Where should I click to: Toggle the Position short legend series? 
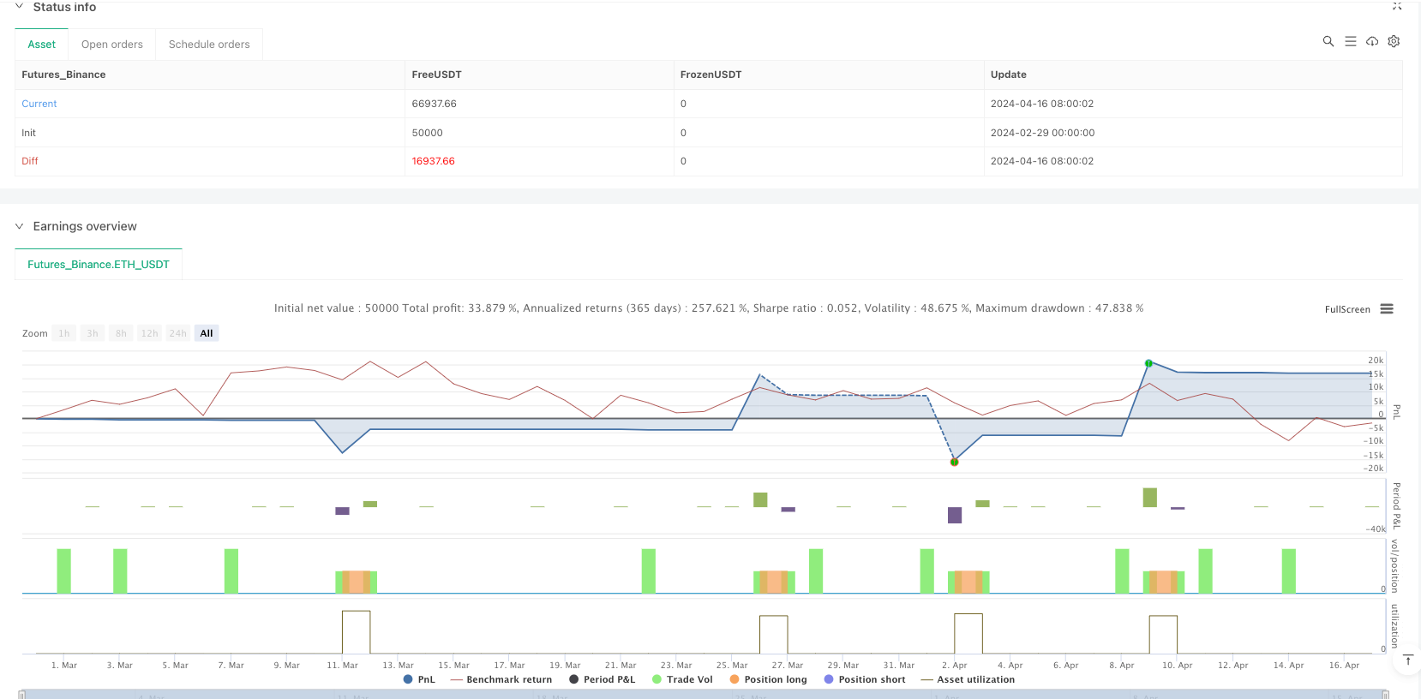(x=865, y=679)
